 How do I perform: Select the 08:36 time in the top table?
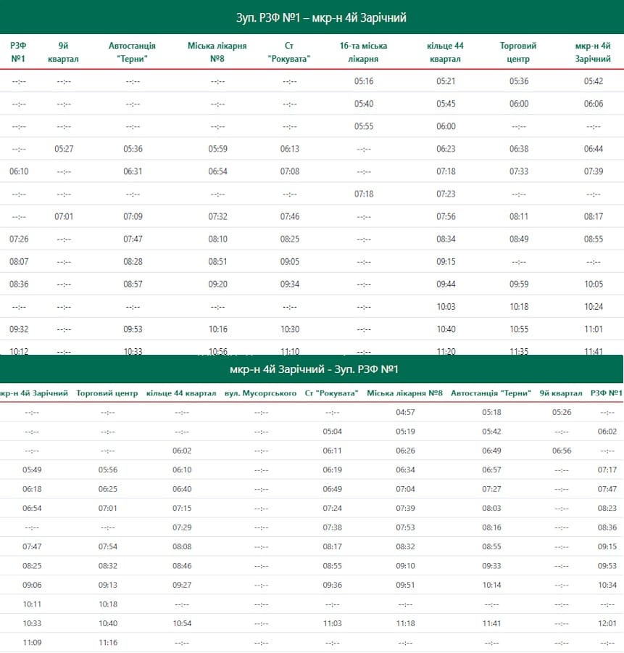[19, 284]
